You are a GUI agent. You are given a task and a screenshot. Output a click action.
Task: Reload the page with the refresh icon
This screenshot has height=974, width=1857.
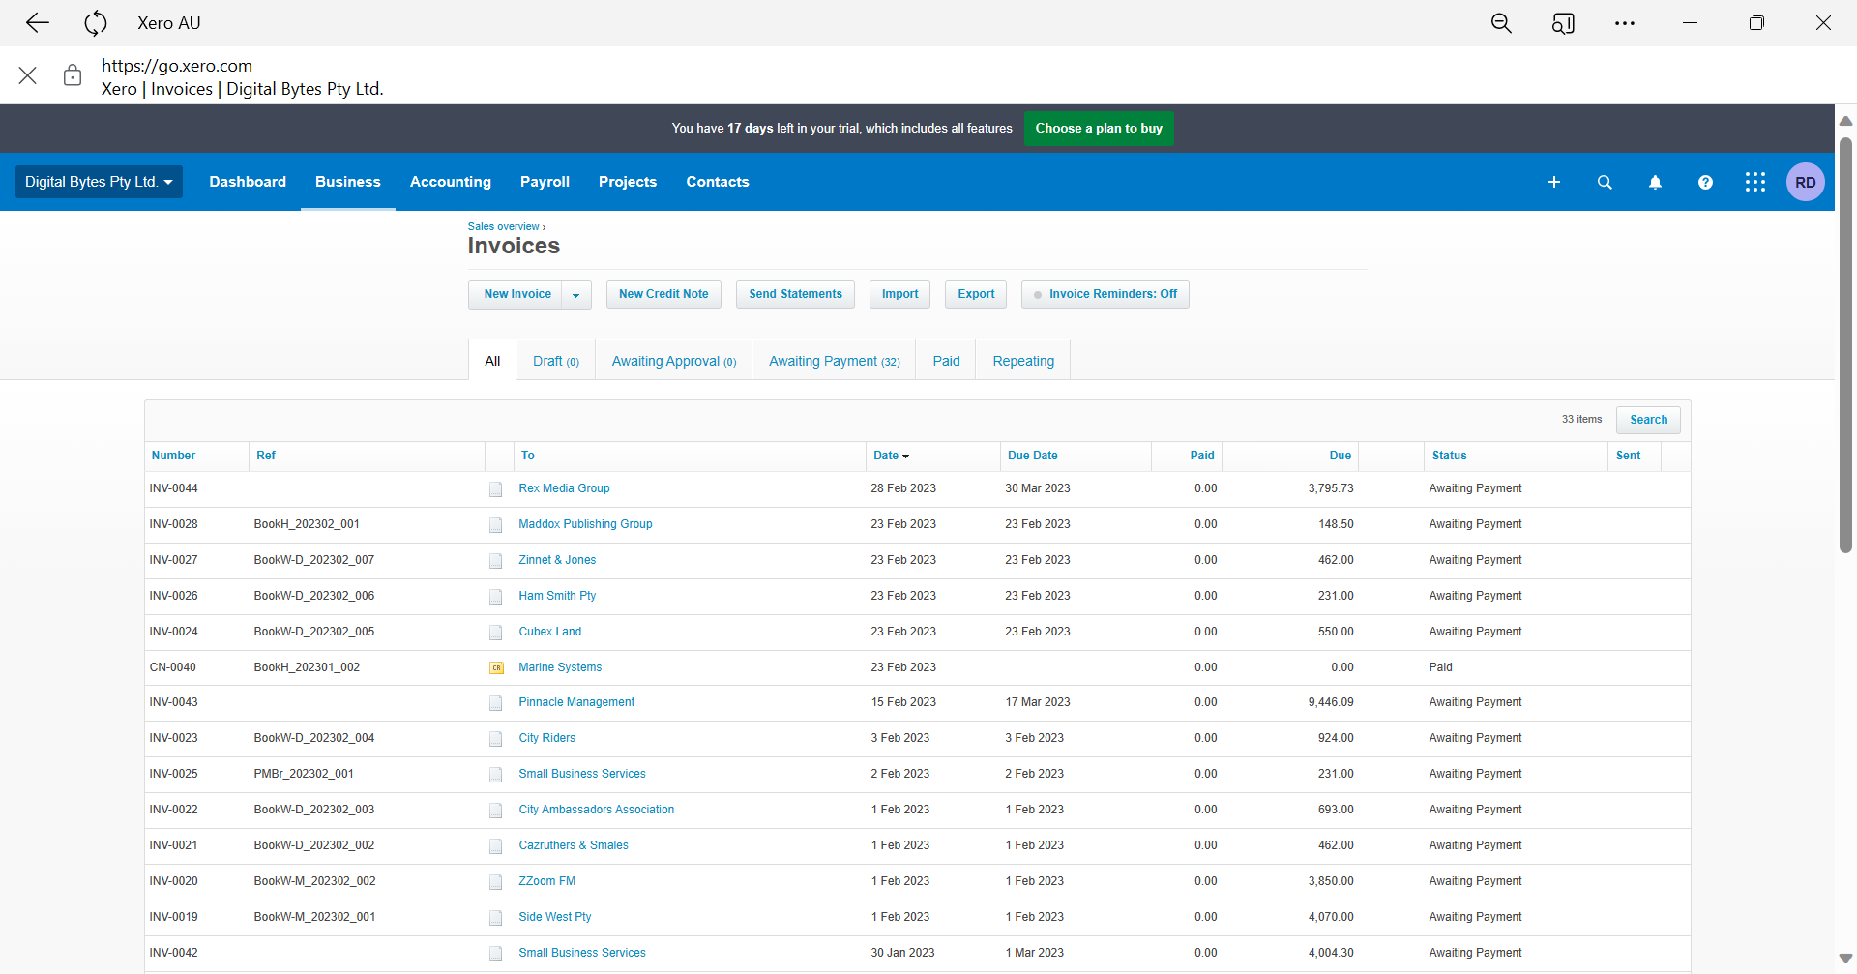pyautogui.click(x=96, y=22)
